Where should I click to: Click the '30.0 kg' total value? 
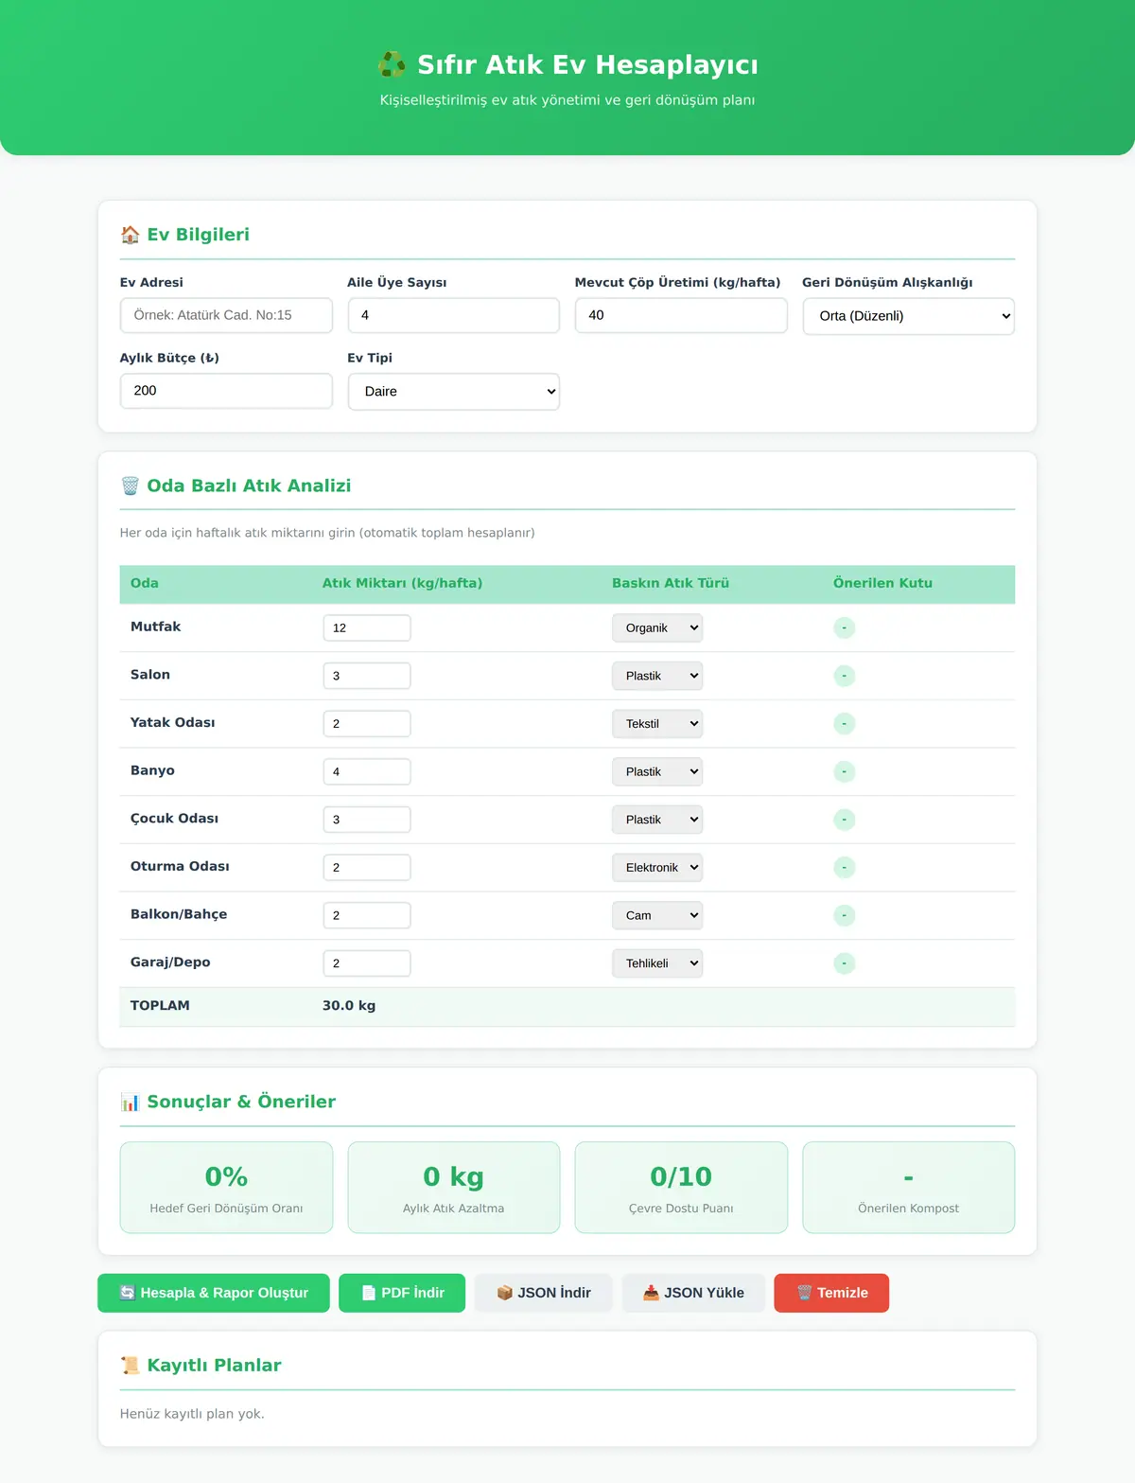[349, 1006]
